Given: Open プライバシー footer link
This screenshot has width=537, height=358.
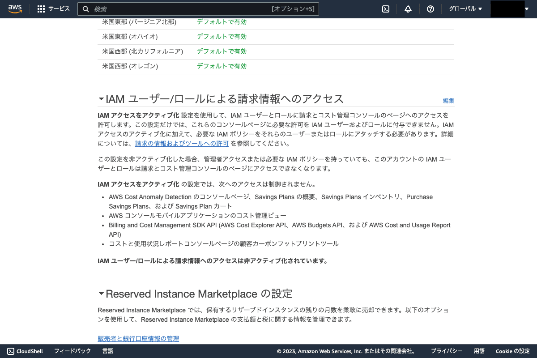Looking at the screenshot, I should (447, 351).
